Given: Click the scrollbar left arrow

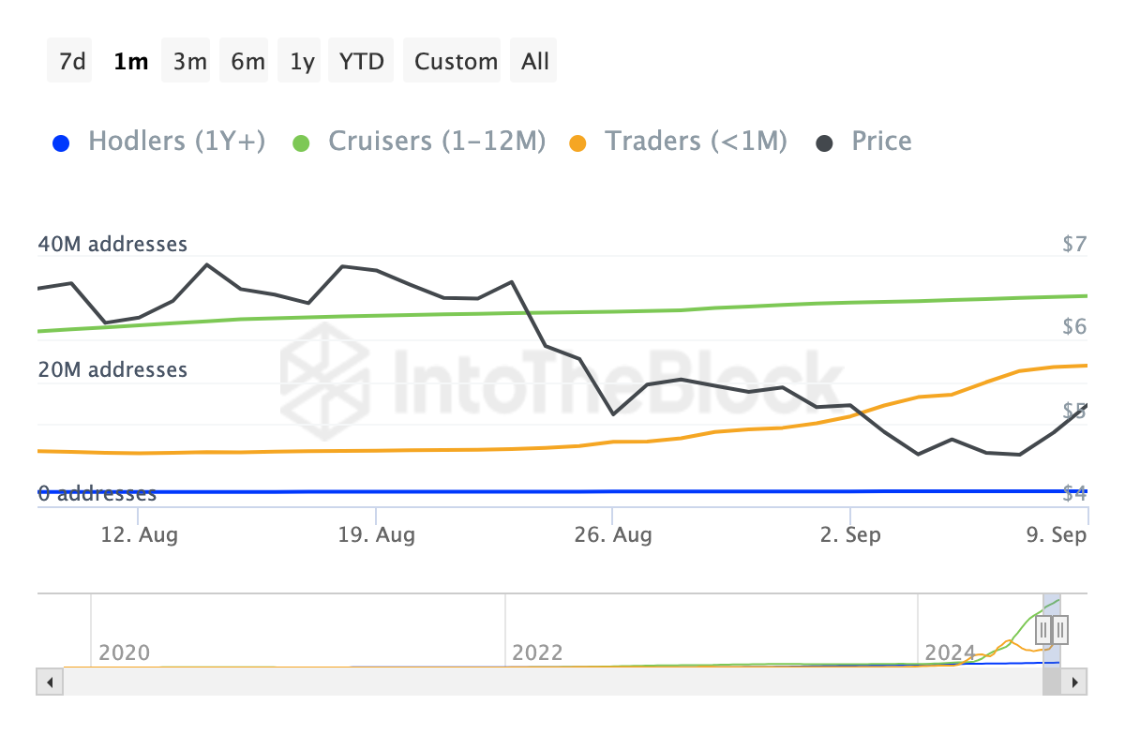Looking at the screenshot, I should point(50,682).
